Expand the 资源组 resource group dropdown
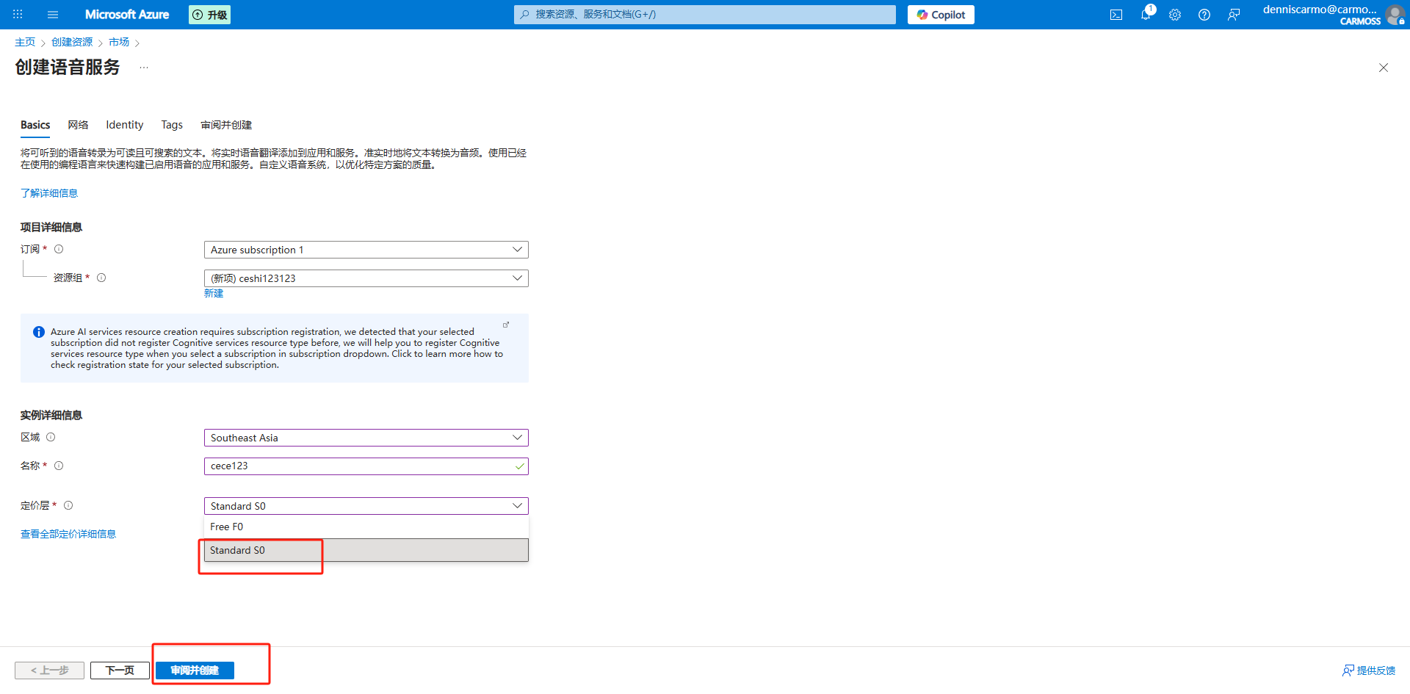The width and height of the screenshot is (1410, 694). [366, 278]
